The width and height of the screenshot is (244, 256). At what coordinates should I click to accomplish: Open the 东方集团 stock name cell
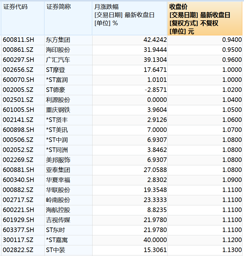click(x=68, y=40)
